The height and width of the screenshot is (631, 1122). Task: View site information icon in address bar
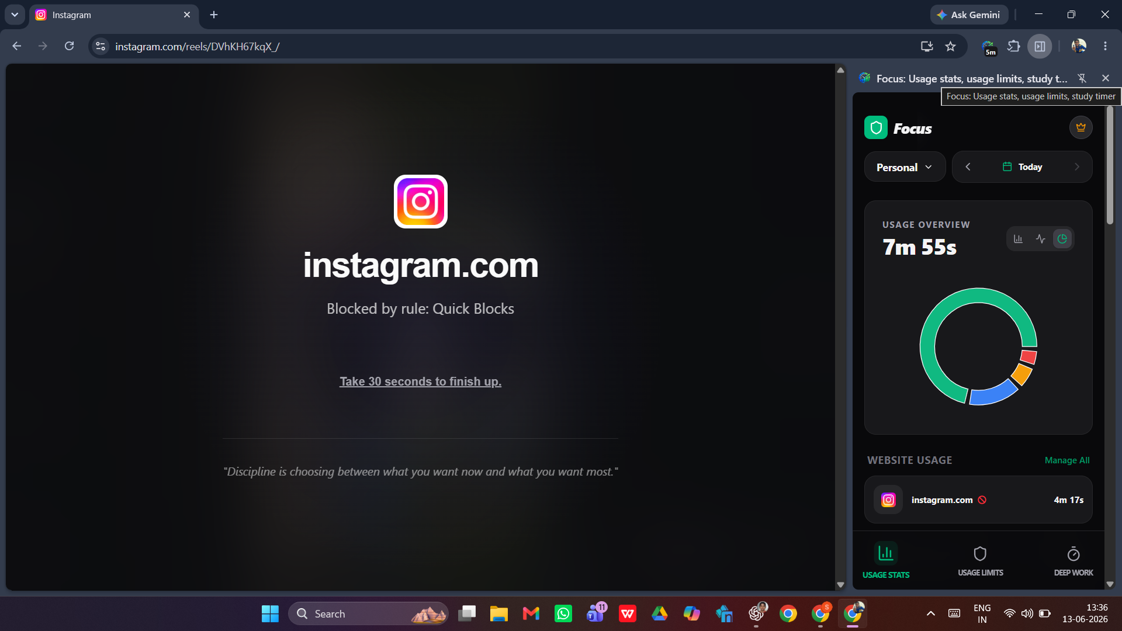[x=101, y=46]
